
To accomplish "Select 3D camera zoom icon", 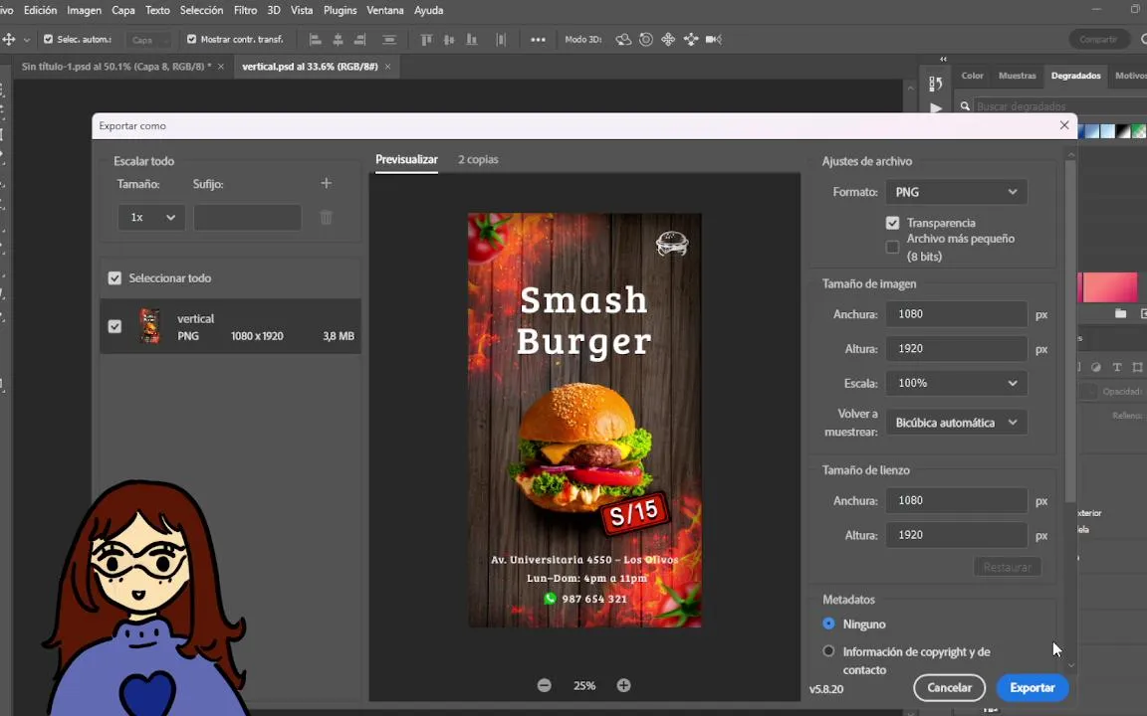I will coord(714,40).
